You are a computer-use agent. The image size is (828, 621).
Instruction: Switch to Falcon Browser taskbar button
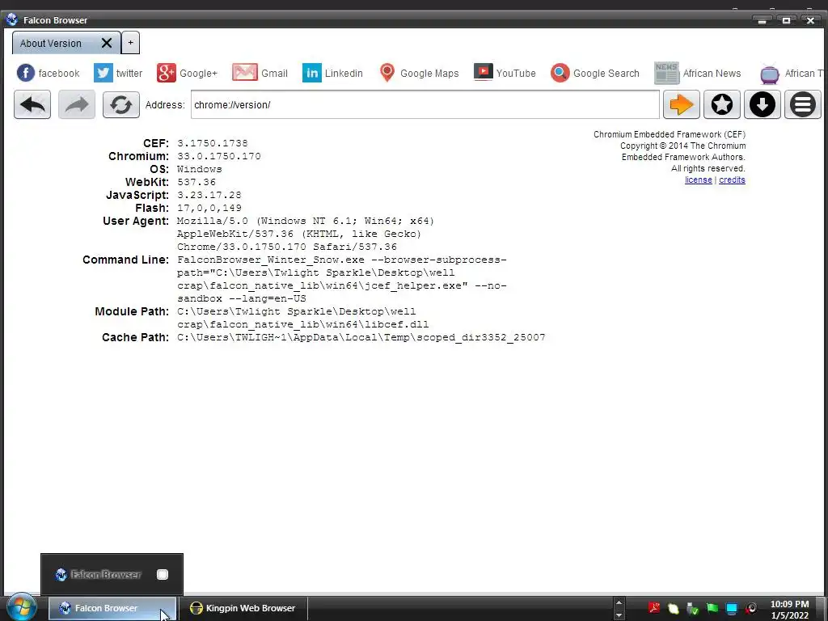pyautogui.click(x=112, y=608)
